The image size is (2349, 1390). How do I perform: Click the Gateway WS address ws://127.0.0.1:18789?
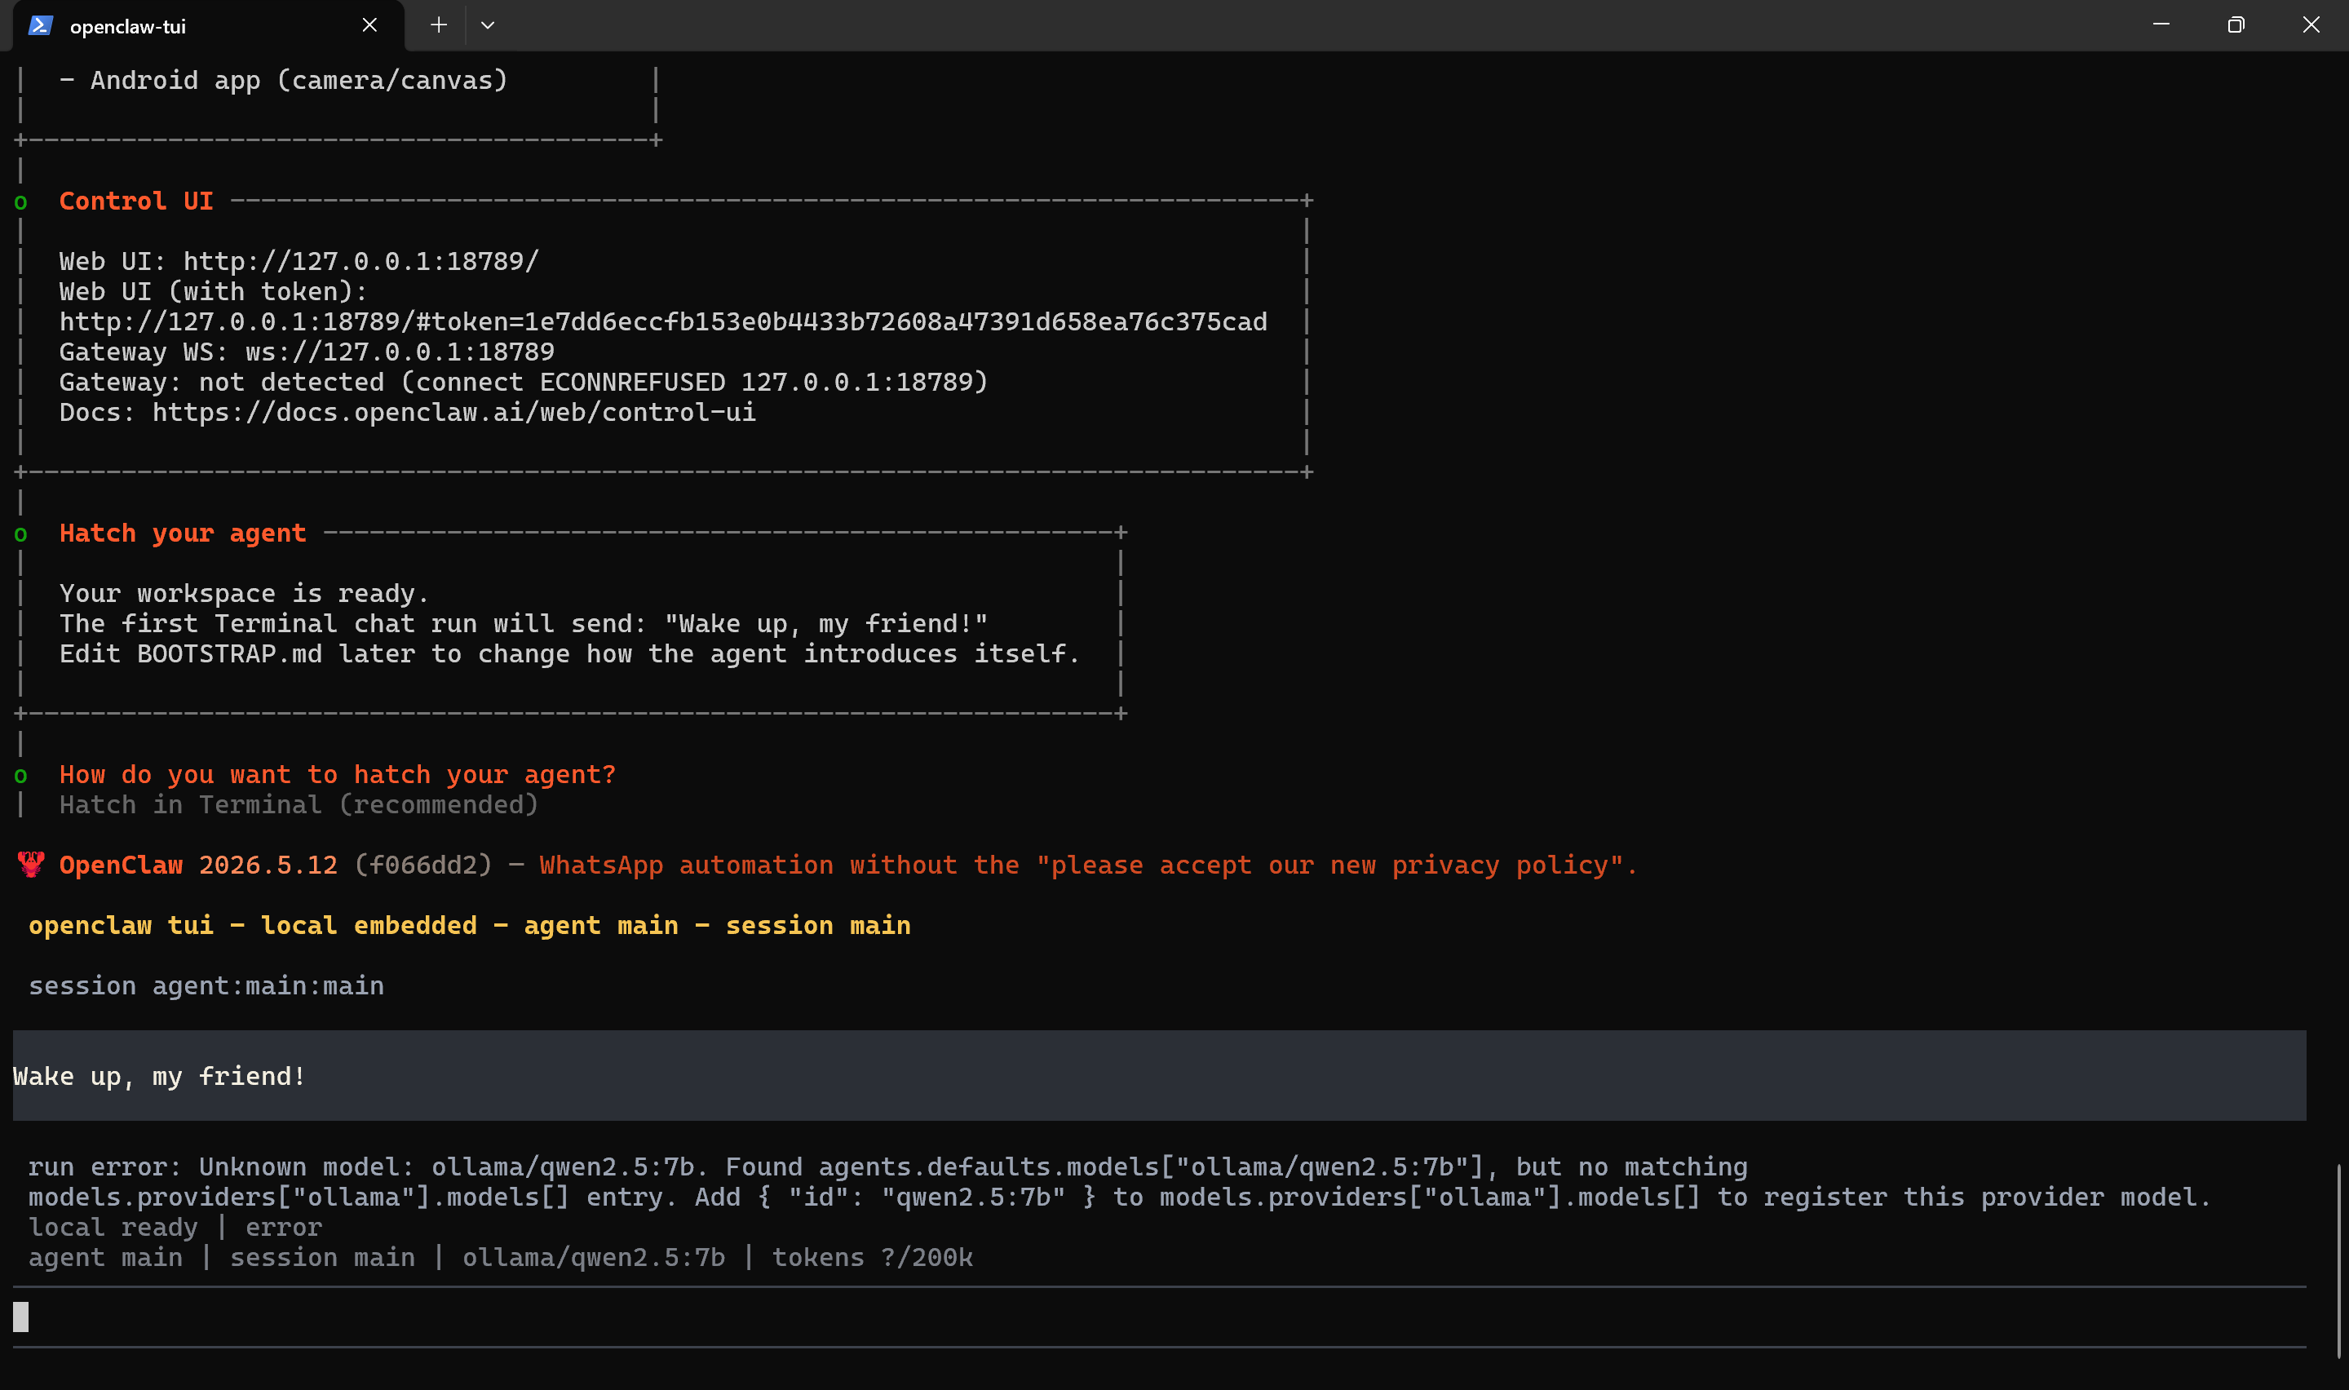coord(400,352)
